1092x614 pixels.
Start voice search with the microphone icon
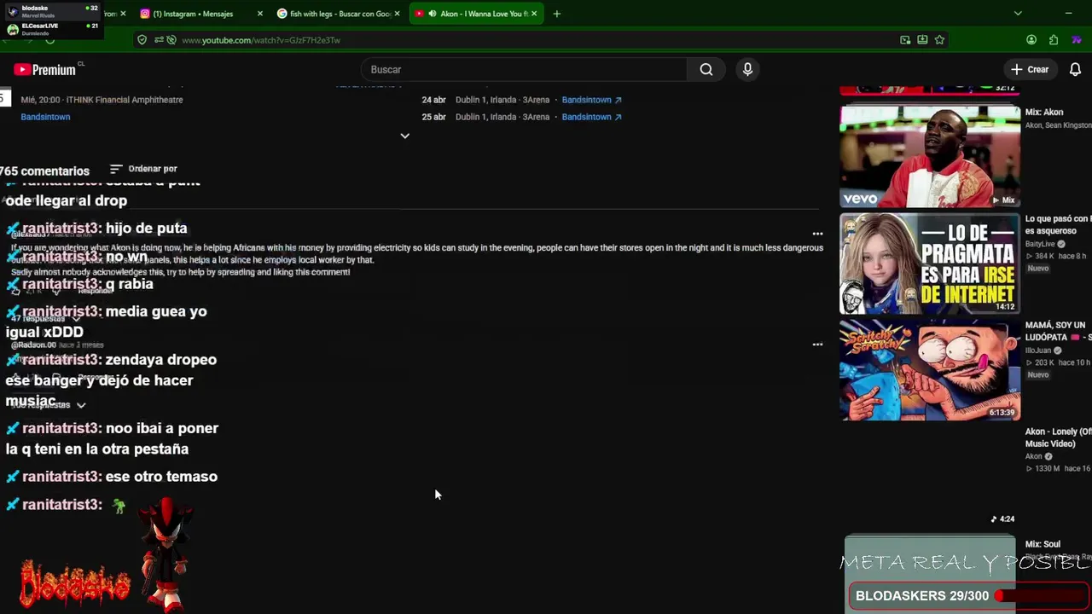click(x=747, y=70)
